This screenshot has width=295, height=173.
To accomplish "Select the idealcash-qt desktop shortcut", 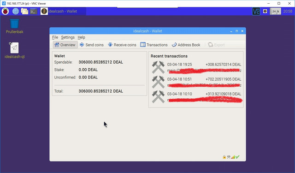I will pyautogui.click(x=14, y=50).
